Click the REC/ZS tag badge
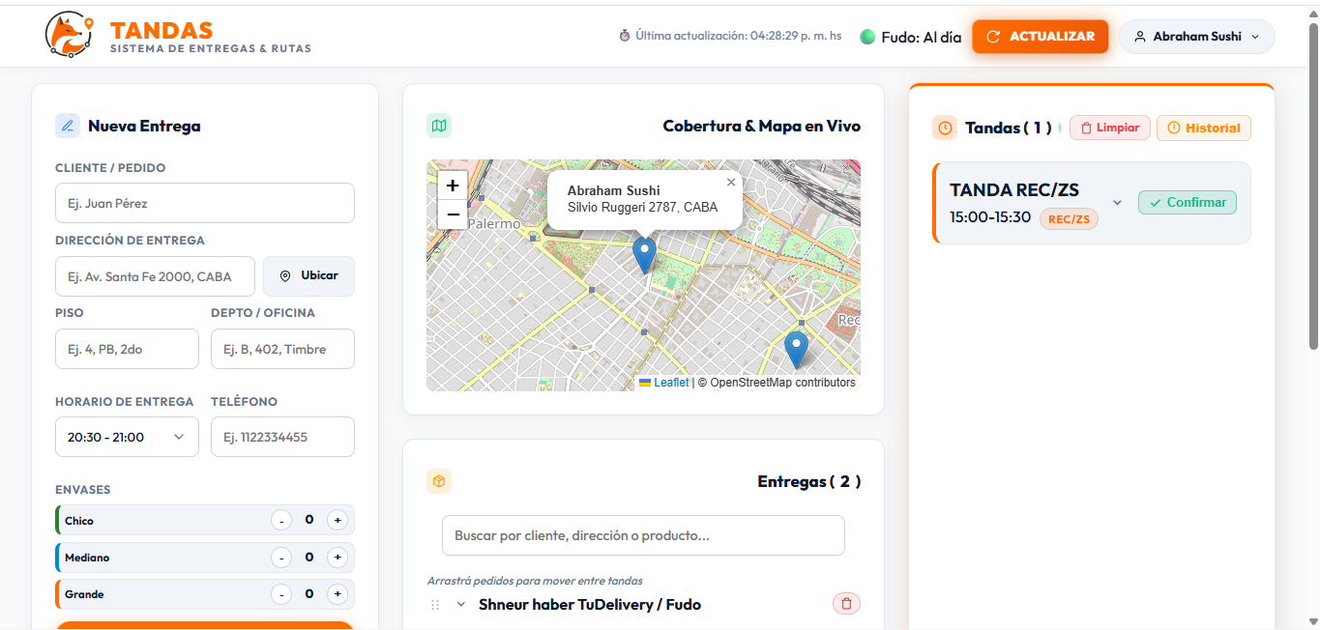 pos(1069,219)
